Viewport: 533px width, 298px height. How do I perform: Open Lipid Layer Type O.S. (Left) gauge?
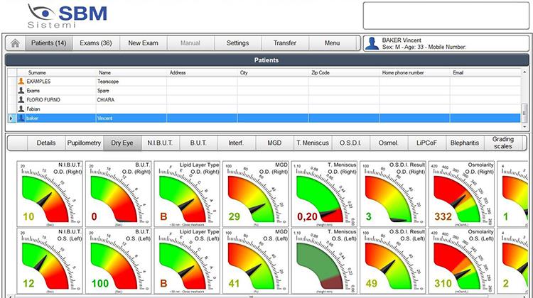click(187, 260)
